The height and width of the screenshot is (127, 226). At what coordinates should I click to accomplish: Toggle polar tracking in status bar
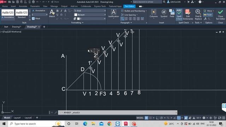point(161,118)
